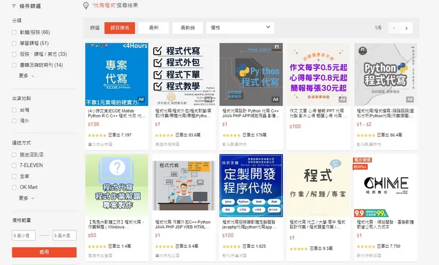Screen dimensions: 439x265
Task: Expand 更多 under the category list
Action: [x=26, y=75]
